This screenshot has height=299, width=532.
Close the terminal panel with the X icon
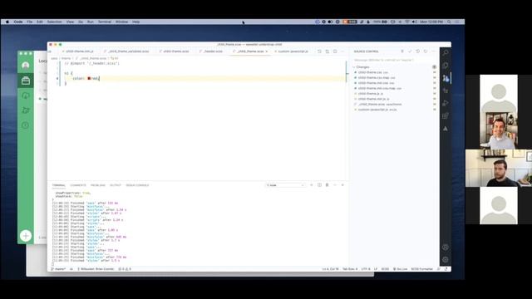click(x=342, y=185)
